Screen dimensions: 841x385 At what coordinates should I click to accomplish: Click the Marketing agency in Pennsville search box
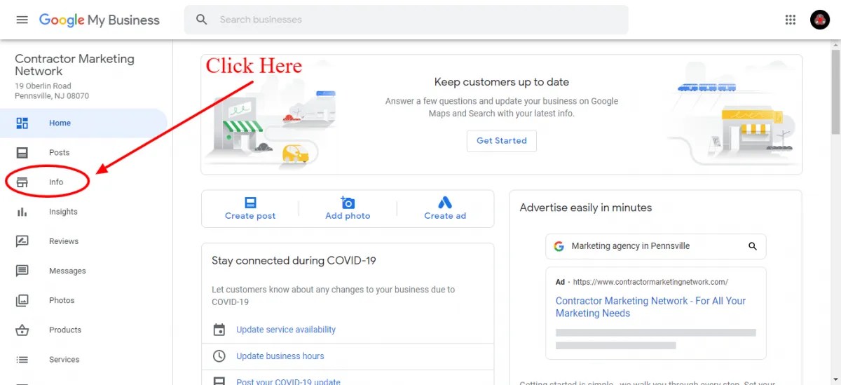656,246
